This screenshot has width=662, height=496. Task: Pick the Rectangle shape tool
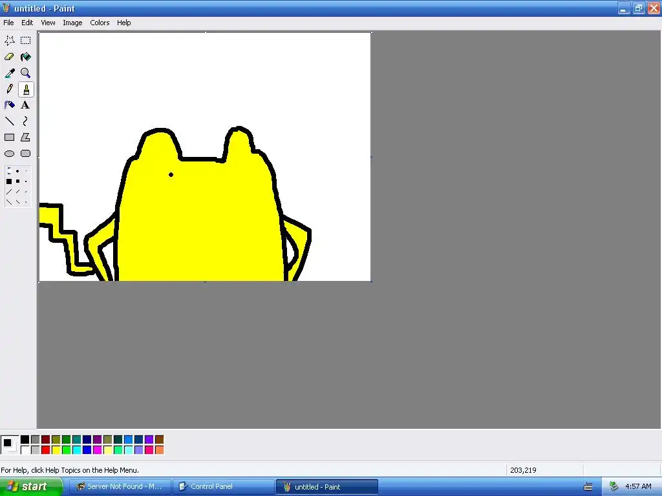click(9, 138)
